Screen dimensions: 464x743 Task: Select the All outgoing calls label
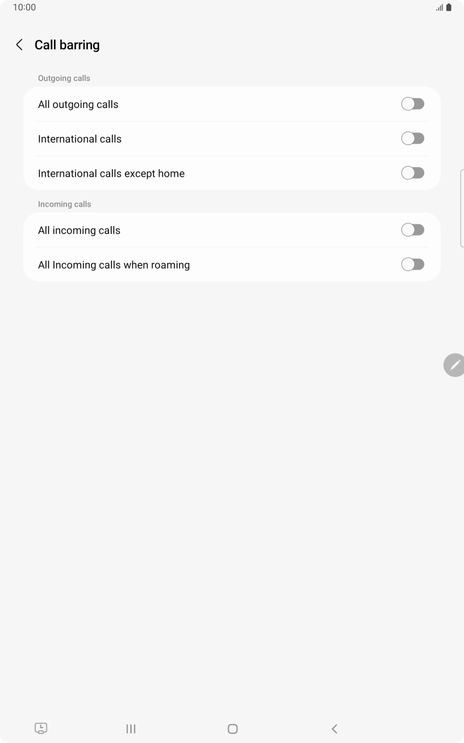click(78, 105)
